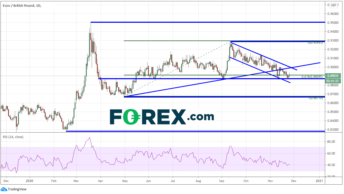This screenshot has height=194, width=344.
Task: Click the 0.93000 price axis label
Action: coord(333,41)
